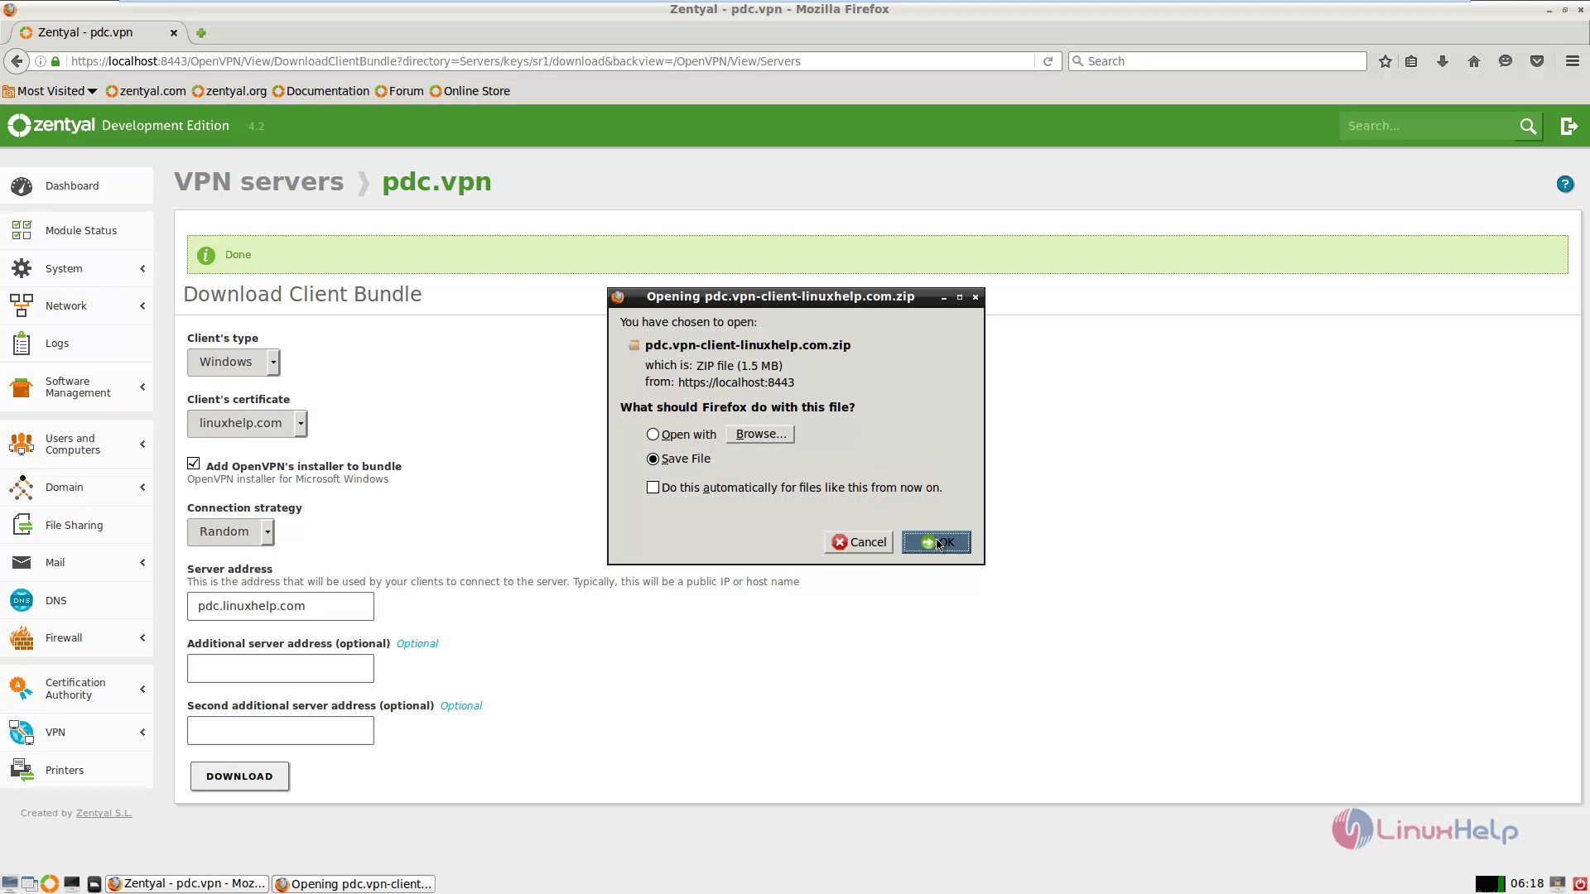Click the Server address input field
The width and height of the screenshot is (1590, 894).
pyautogui.click(x=281, y=606)
